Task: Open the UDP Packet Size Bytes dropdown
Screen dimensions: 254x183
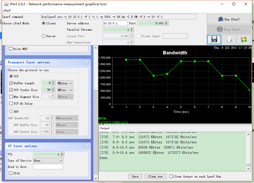Action: [x=67, y=132]
